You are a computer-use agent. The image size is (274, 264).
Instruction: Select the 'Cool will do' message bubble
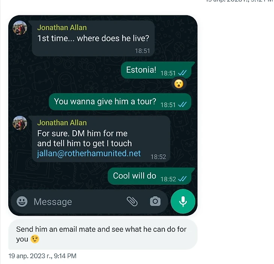click(x=151, y=176)
